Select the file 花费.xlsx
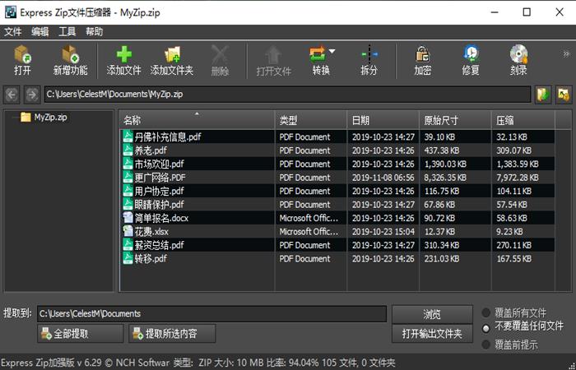 point(151,232)
